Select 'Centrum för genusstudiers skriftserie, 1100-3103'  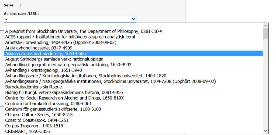click(x=133, y=109)
